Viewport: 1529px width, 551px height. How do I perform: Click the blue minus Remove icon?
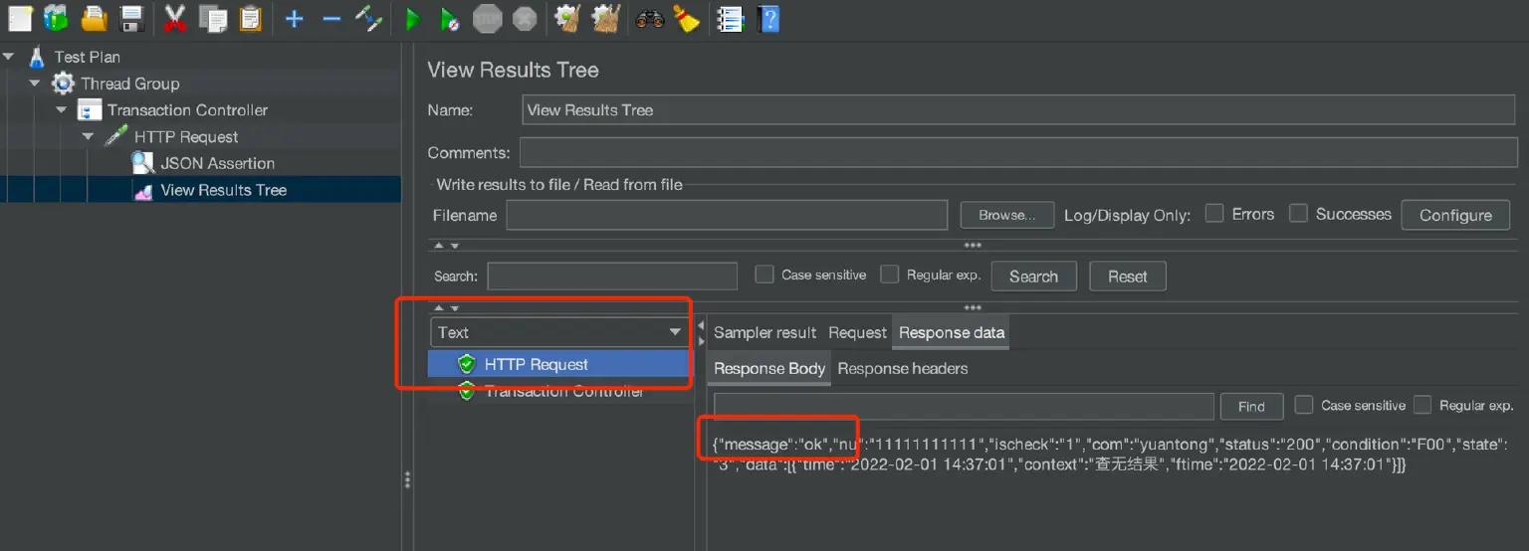(331, 19)
